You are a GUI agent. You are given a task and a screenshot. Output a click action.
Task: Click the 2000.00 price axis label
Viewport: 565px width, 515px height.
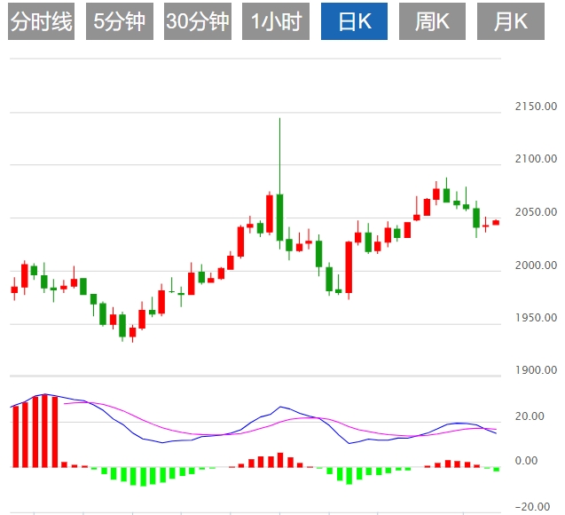pyautogui.click(x=536, y=265)
